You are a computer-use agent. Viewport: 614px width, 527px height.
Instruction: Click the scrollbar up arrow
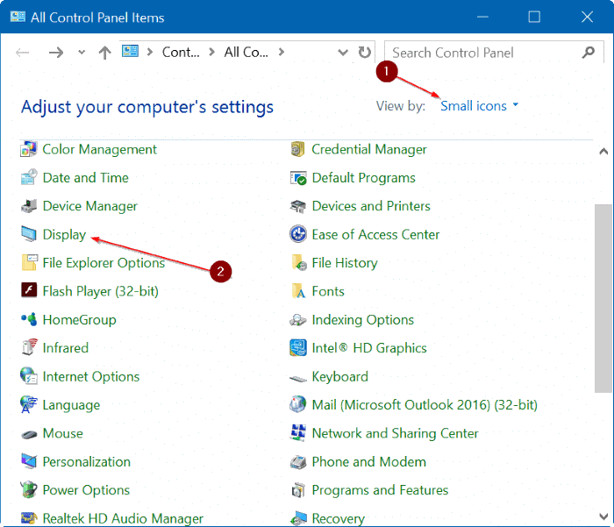(603, 152)
